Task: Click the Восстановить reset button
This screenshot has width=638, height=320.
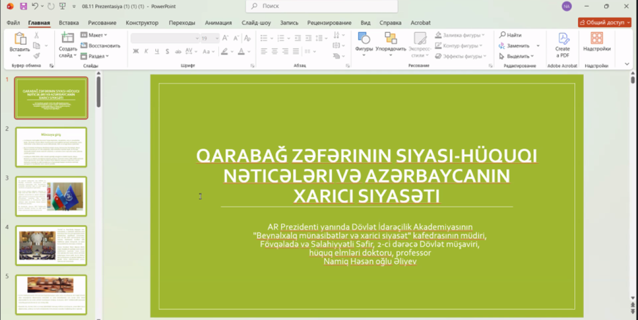Action: 100,46
